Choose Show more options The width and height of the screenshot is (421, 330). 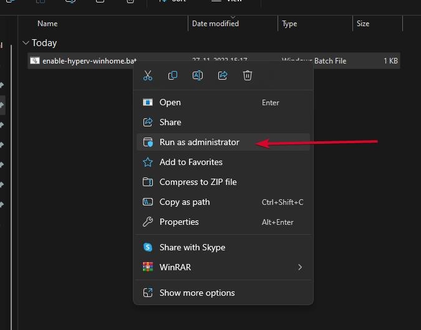[x=223, y=293]
